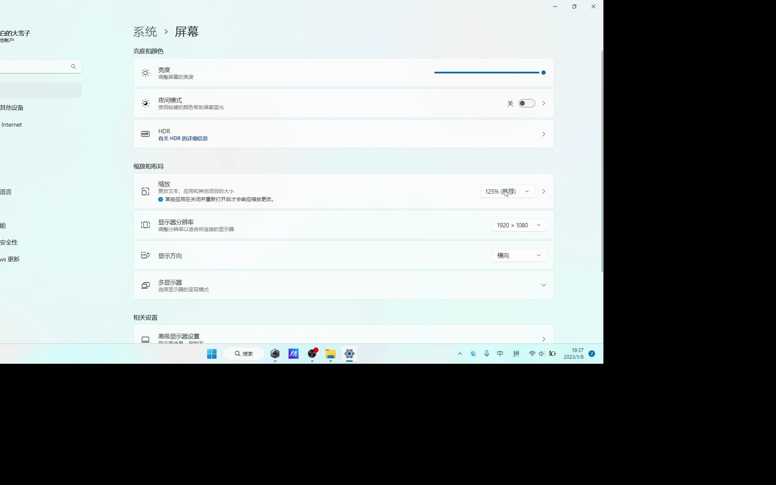Open the taskbar search box

coord(244,353)
